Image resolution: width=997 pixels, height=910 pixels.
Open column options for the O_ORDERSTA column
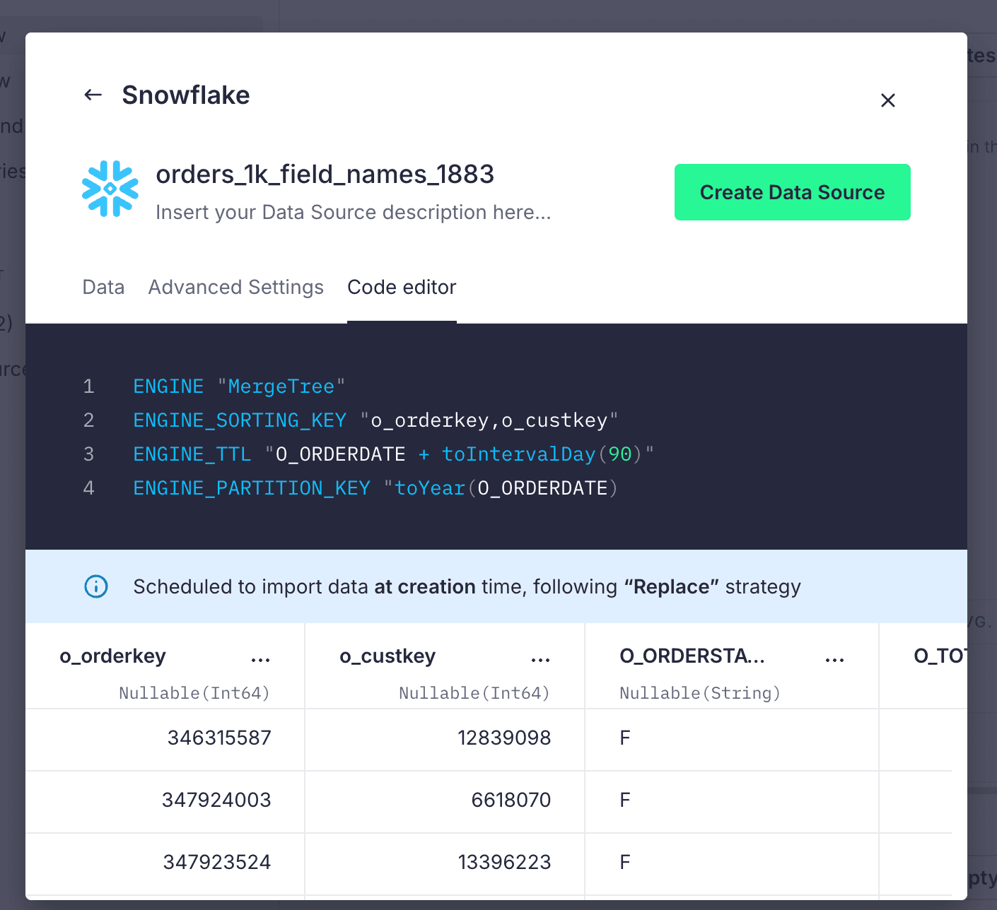click(835, 658)
